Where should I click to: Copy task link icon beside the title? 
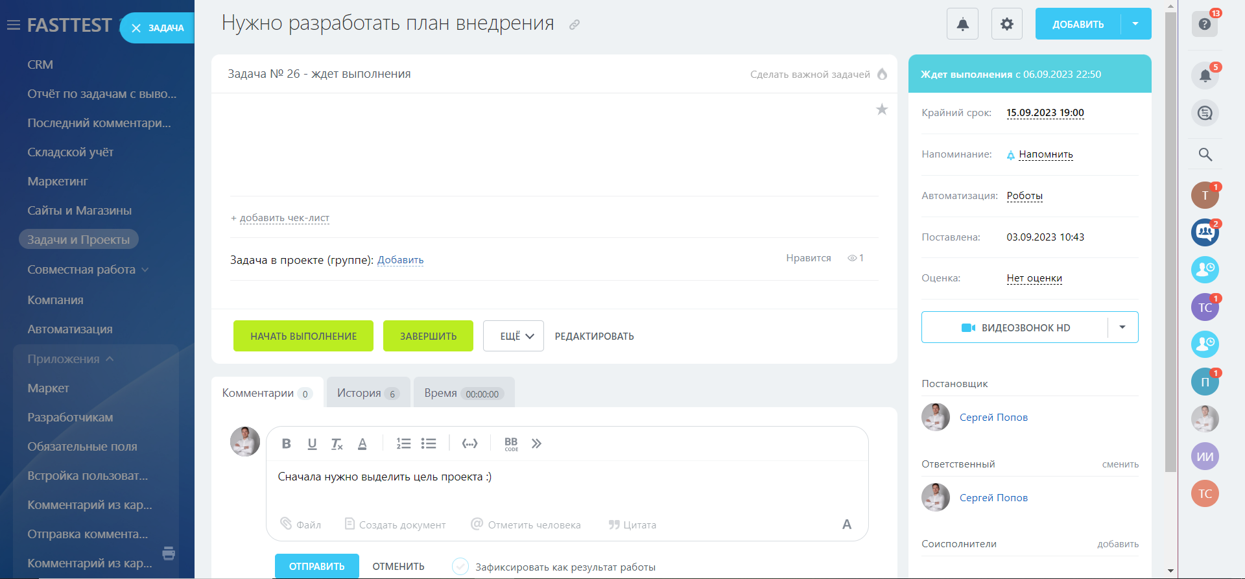(x=575, y=25)
